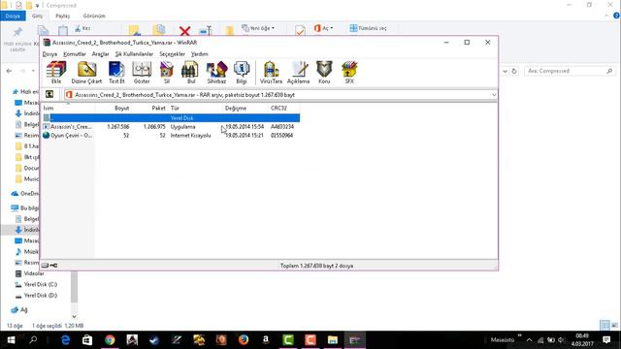Click the SFX toolbar icon
The height and width of the screenshot is (349, 621).
tap(349, 73)
